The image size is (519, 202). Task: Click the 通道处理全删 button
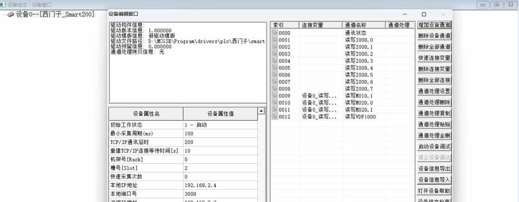tap(434, 136)
